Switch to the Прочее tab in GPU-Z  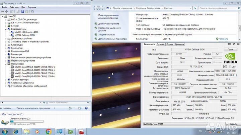tap(170, 44)
